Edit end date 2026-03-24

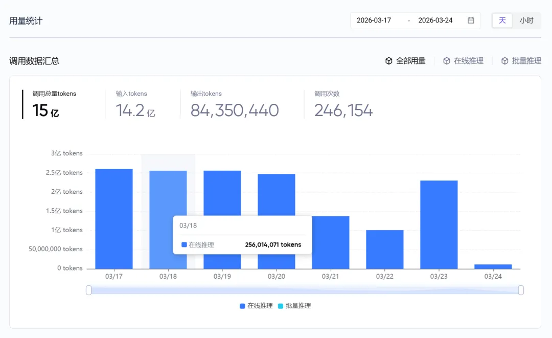435,20
